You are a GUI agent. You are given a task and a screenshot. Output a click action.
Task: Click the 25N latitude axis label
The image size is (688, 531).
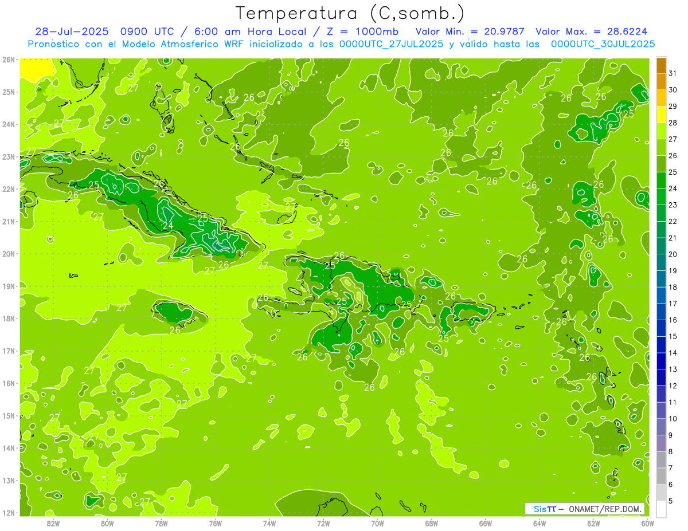(9, 92)
